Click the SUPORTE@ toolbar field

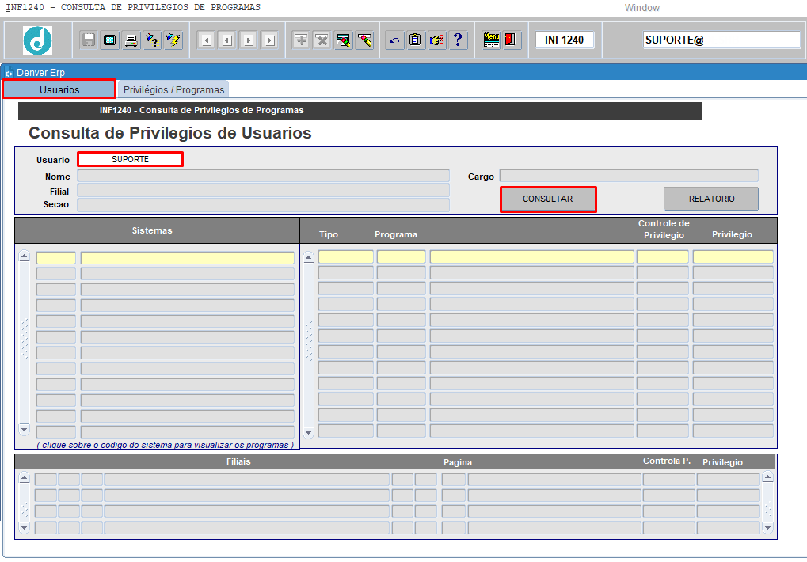click(721, 40)
